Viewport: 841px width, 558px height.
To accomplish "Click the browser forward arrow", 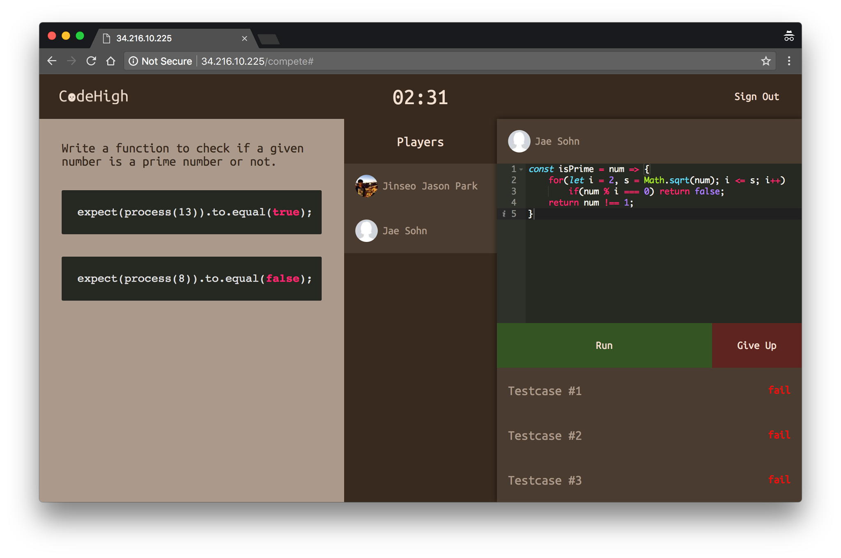I will (71, 61).
